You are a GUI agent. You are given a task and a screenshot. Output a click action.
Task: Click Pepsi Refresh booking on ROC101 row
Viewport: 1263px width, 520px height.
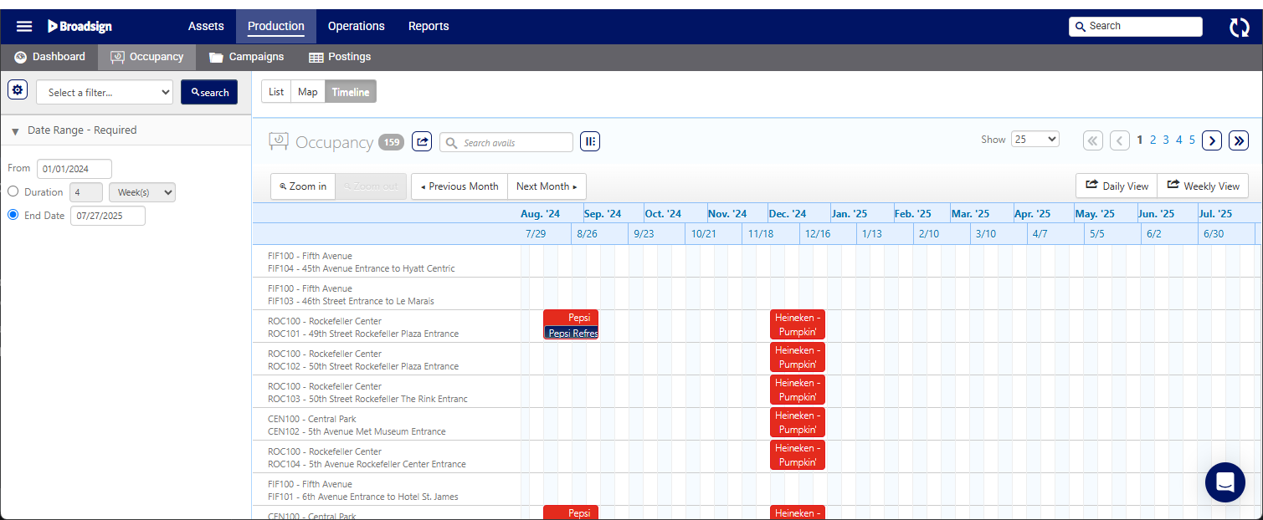point(572,333)
